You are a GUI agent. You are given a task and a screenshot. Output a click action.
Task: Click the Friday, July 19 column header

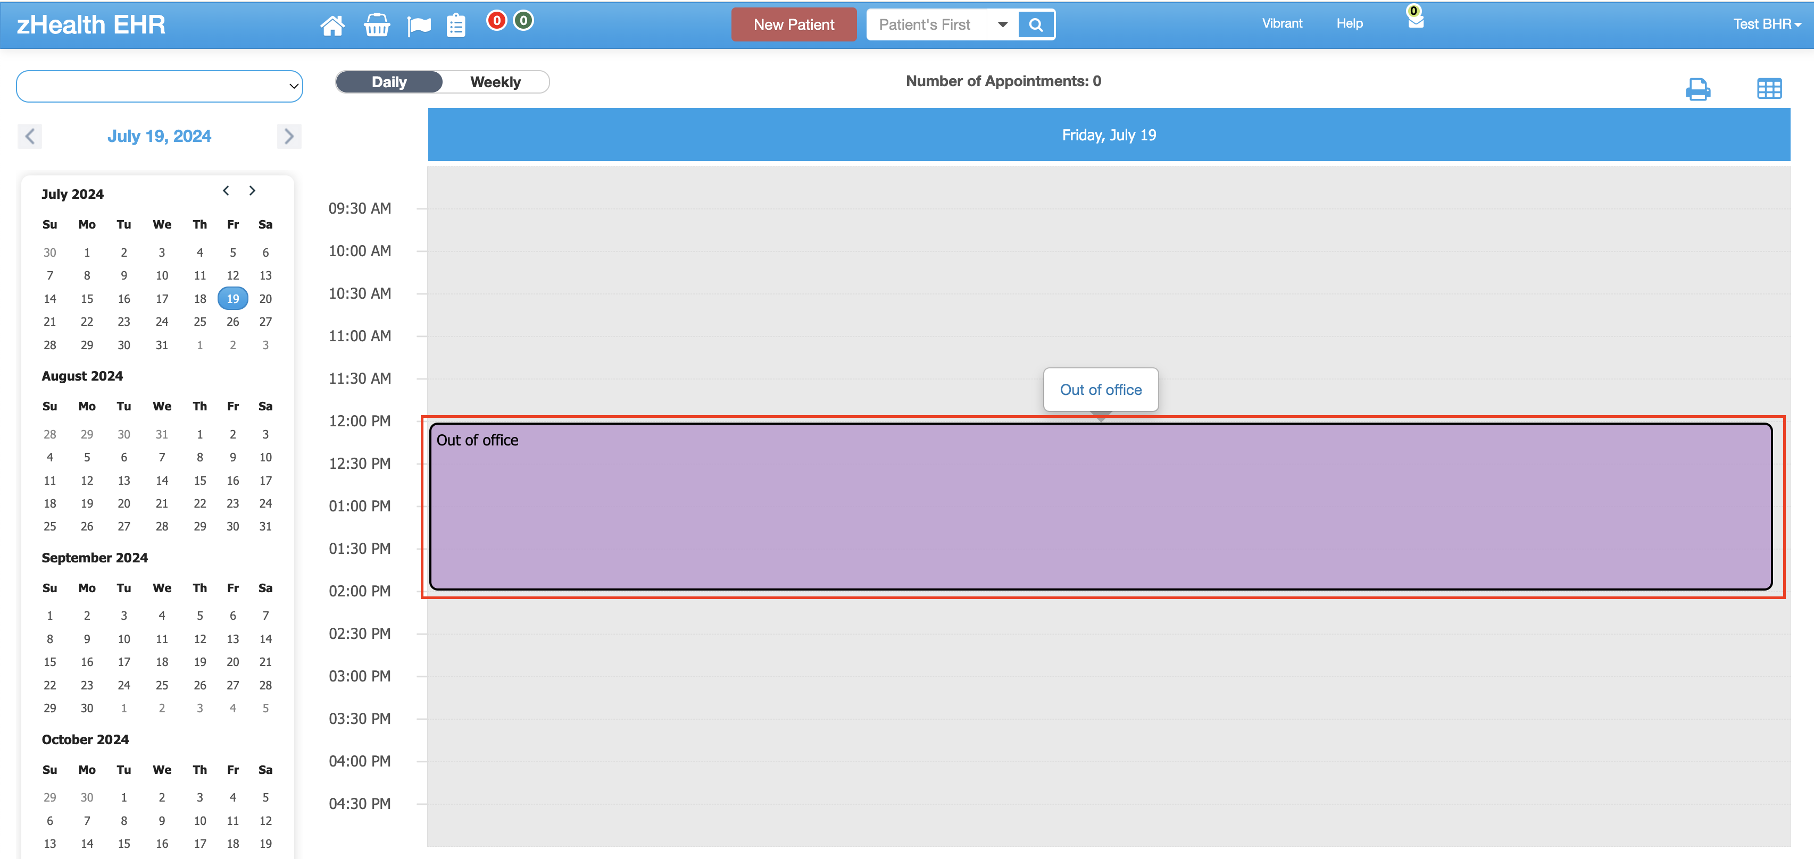(1109, 134)
